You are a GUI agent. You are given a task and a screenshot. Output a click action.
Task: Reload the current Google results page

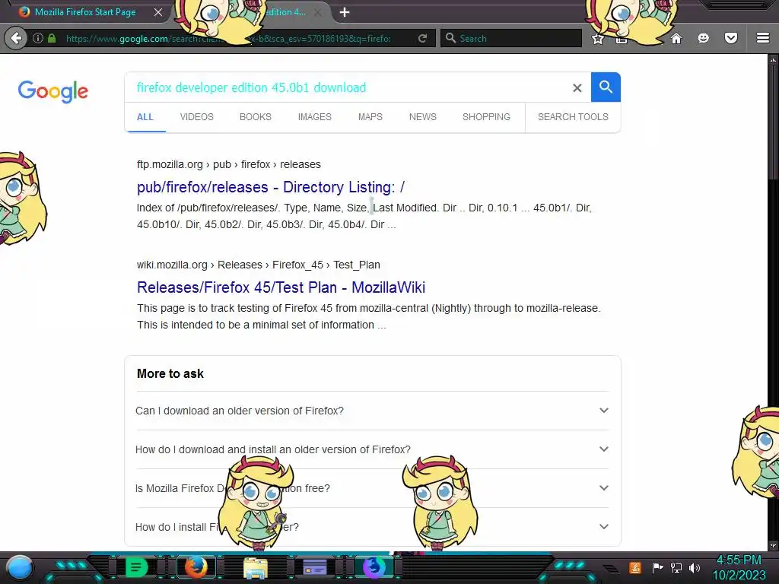(x=423, y=38)
